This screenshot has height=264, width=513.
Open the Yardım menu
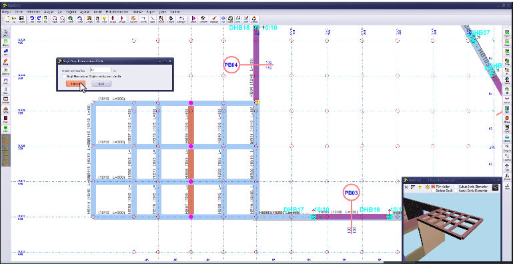tap(175, 12)
